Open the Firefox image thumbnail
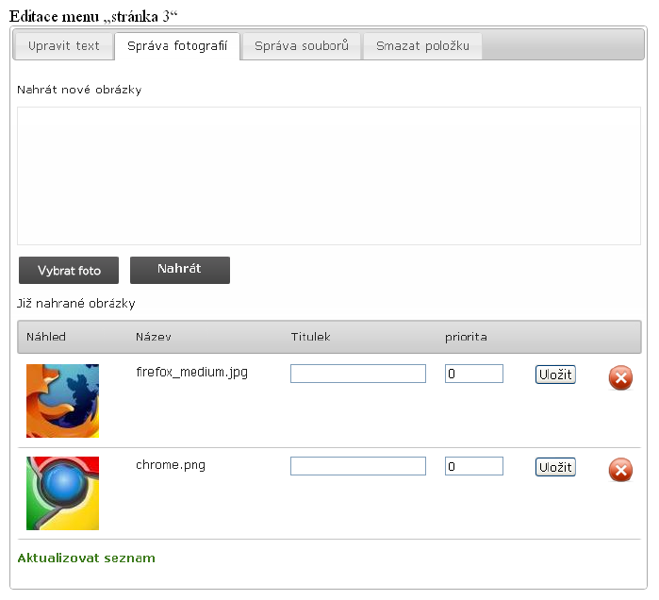 pyautogui.click(x=62, y=401)
